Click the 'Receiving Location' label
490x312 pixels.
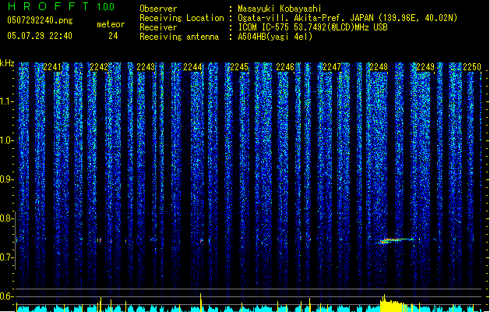tap(182, 18)
